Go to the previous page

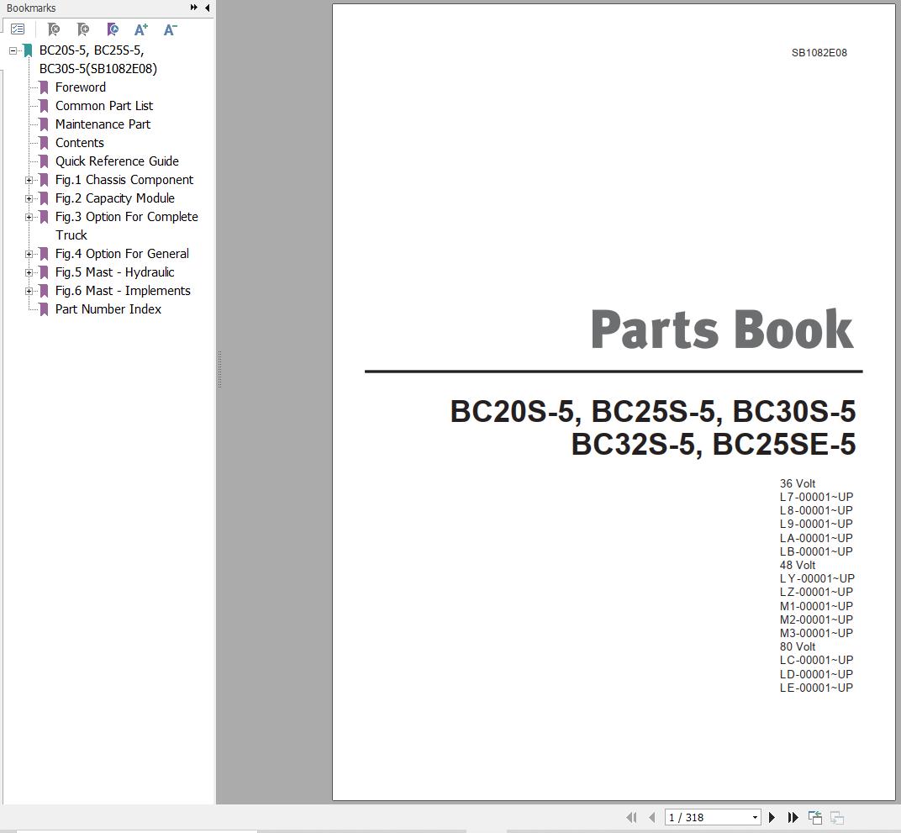click(651, 817)
